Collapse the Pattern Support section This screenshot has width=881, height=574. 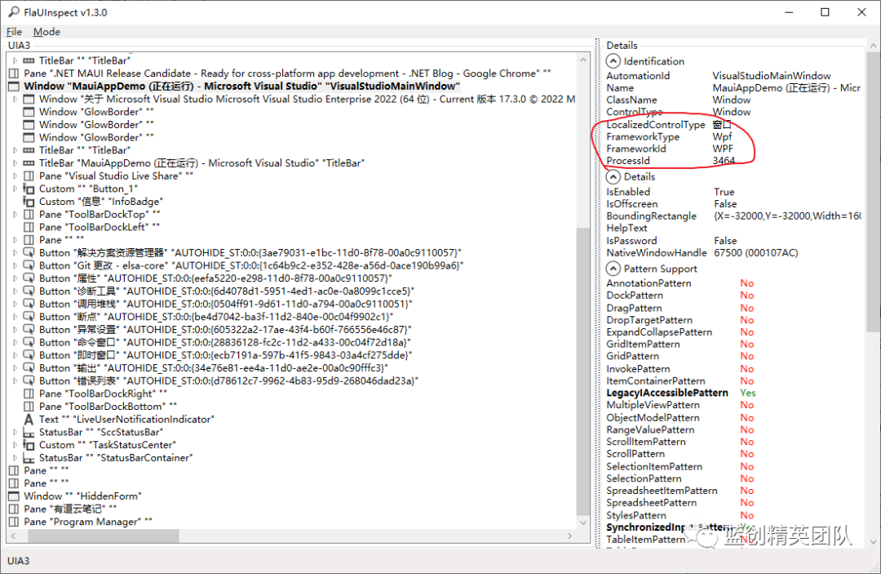pyautogui.click(x=613, y=269)
